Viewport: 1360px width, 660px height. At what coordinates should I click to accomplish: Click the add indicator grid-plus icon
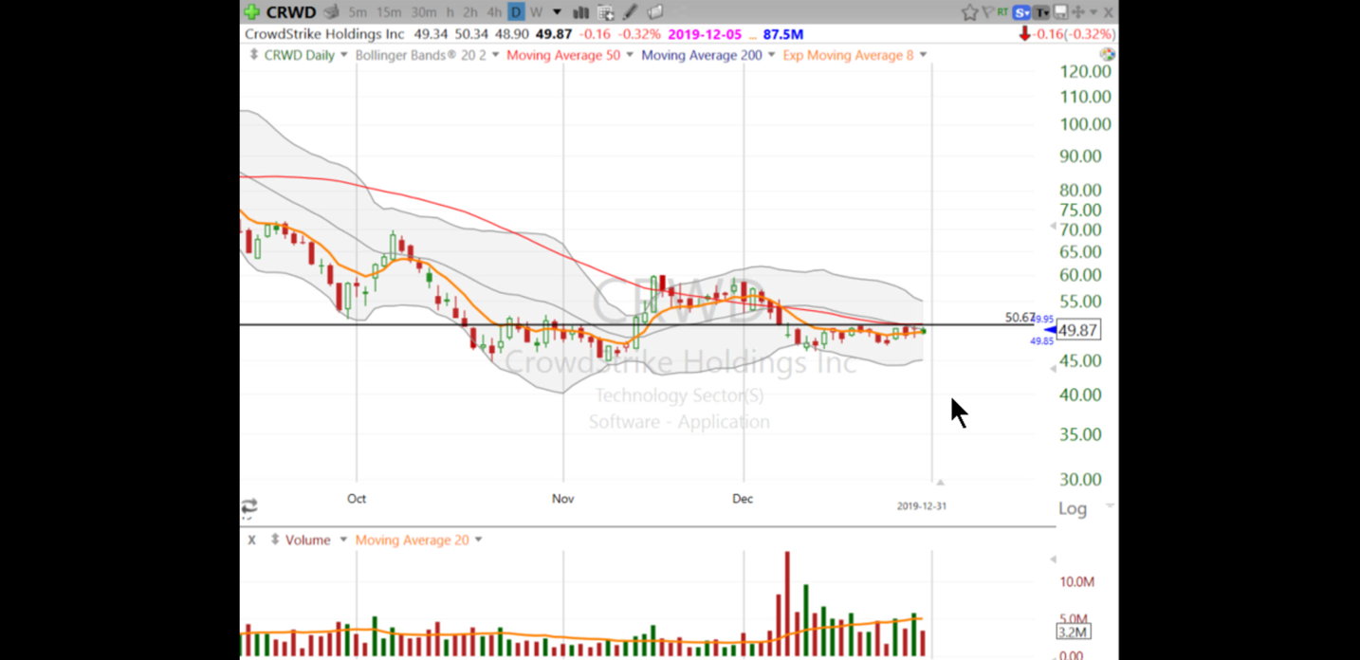[605, 12]
